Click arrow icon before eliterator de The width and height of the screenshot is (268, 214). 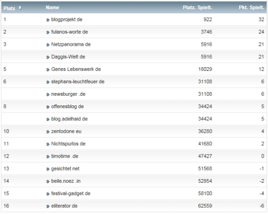click(48, 206)
